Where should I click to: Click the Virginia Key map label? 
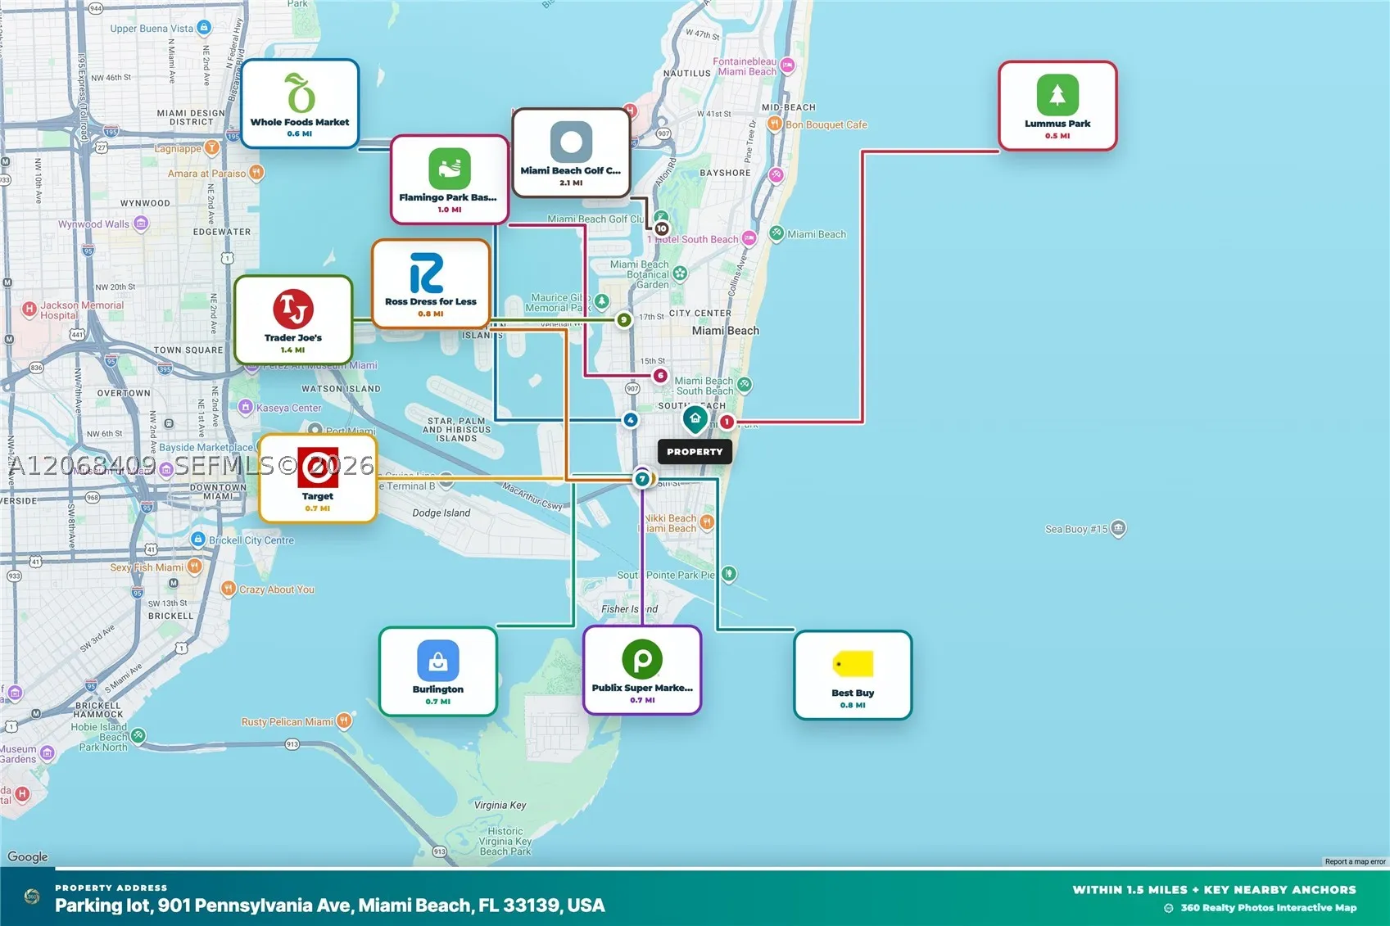click(500, 805)
